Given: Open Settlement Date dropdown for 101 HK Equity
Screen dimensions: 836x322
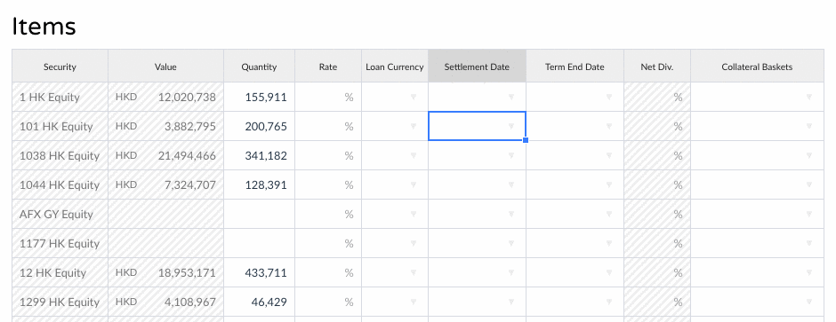Looking at the screenshot, I should click(510, 127).
